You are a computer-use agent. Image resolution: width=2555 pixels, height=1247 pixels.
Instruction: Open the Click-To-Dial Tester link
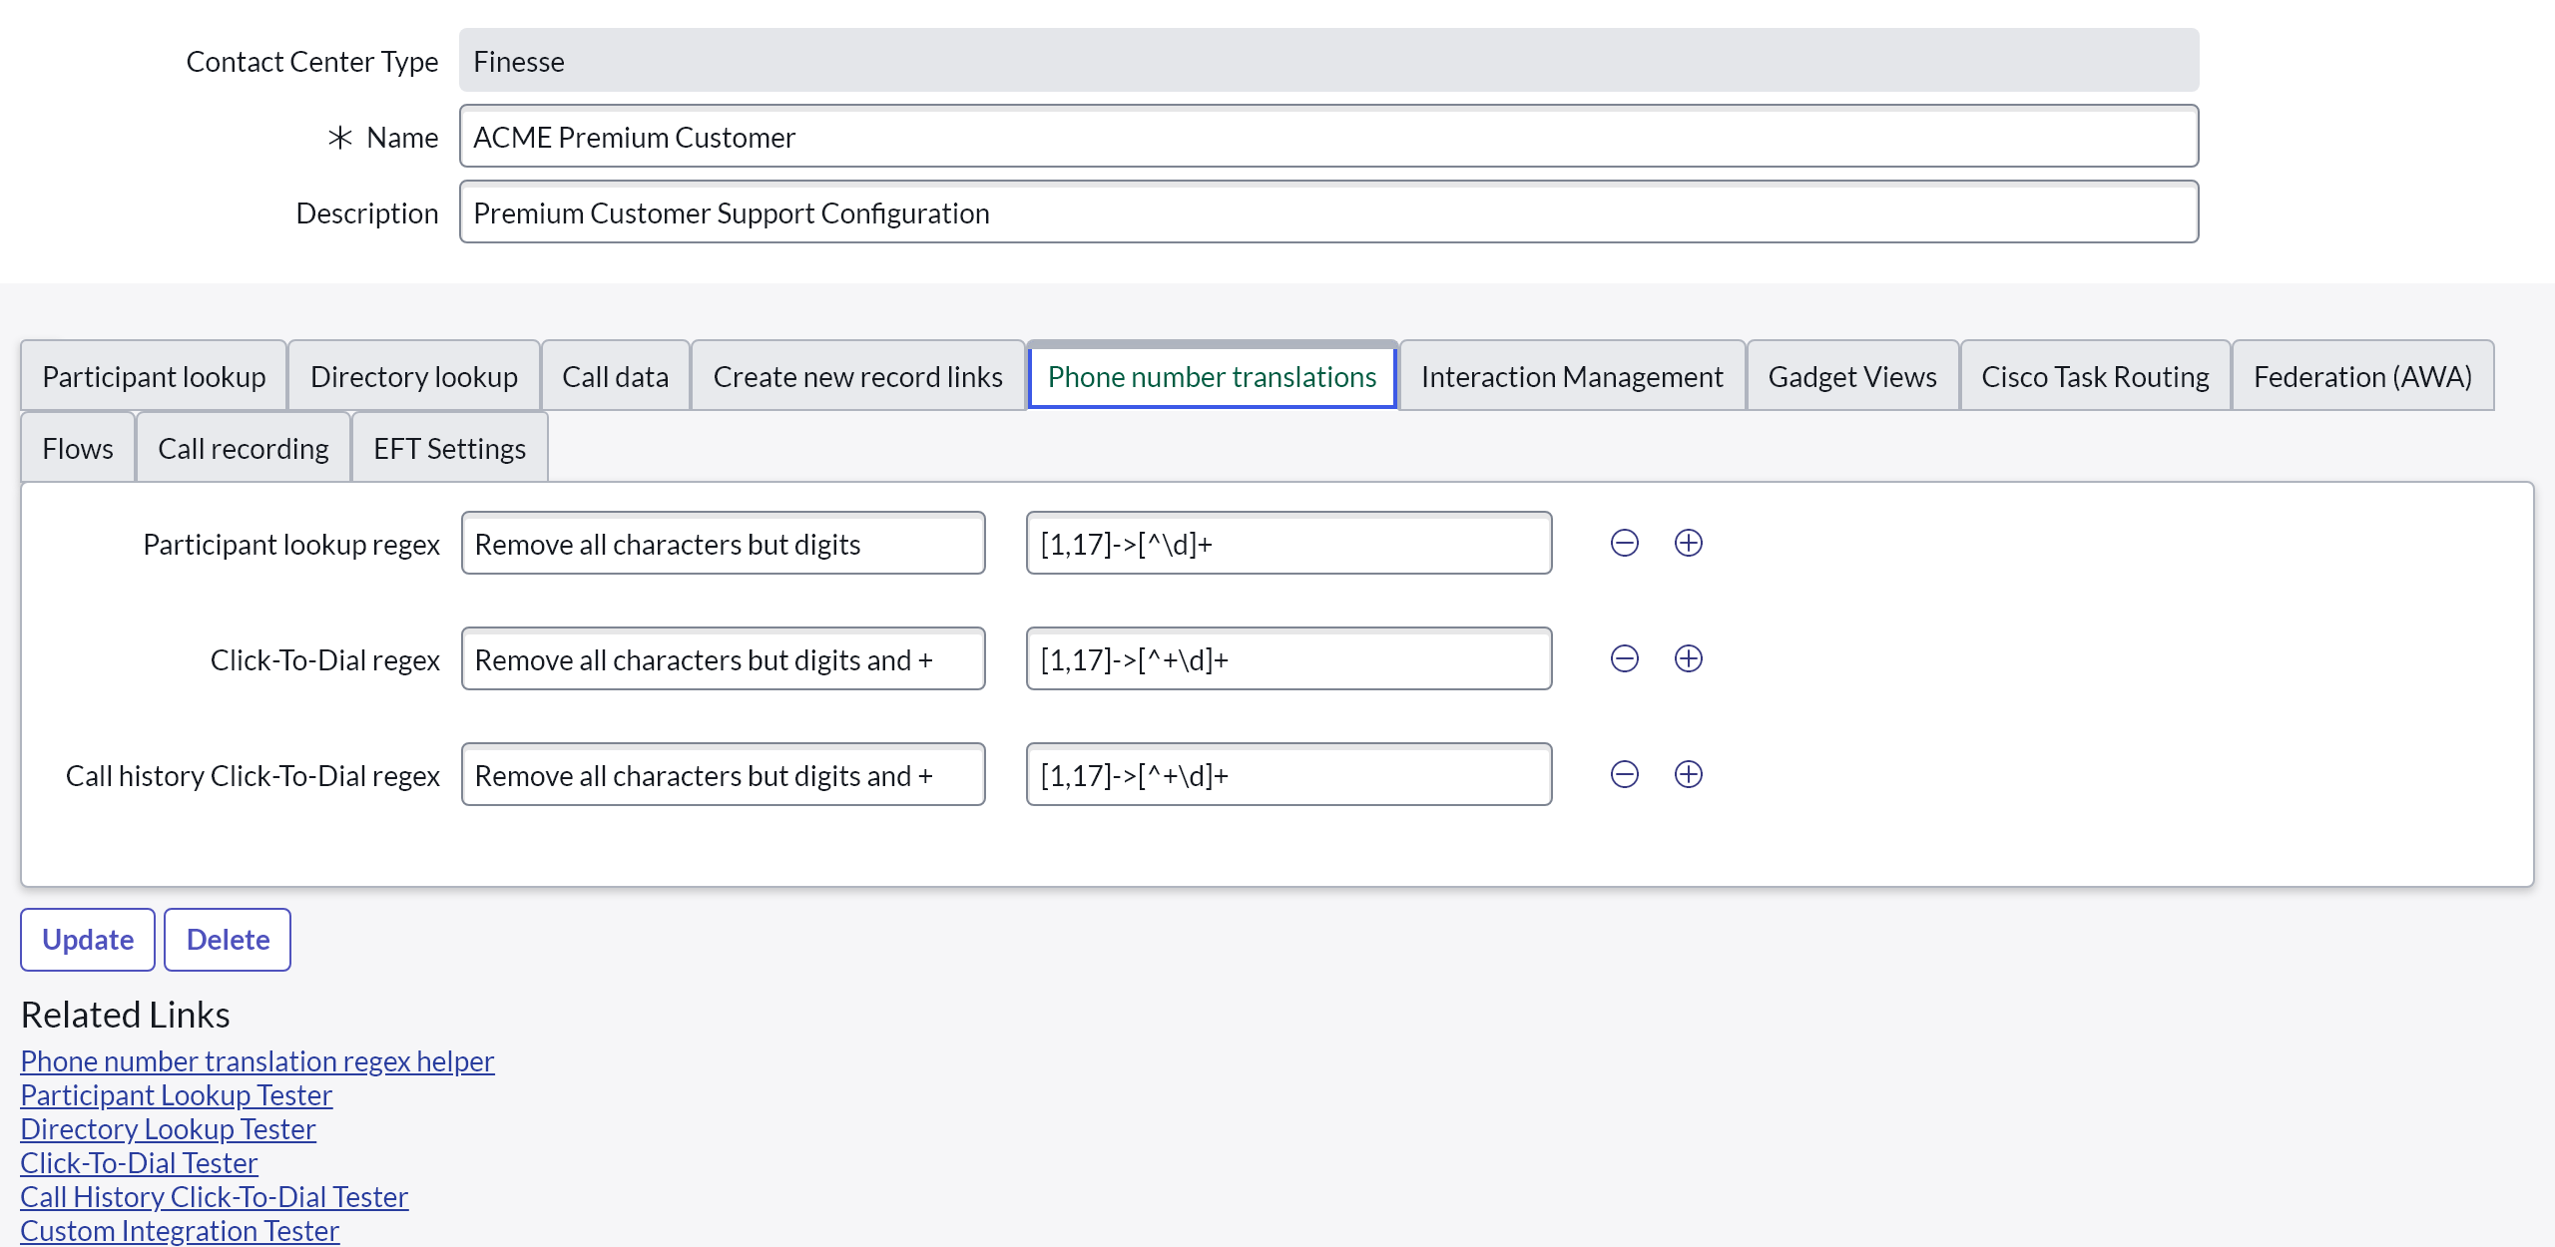coord(139,1162)
